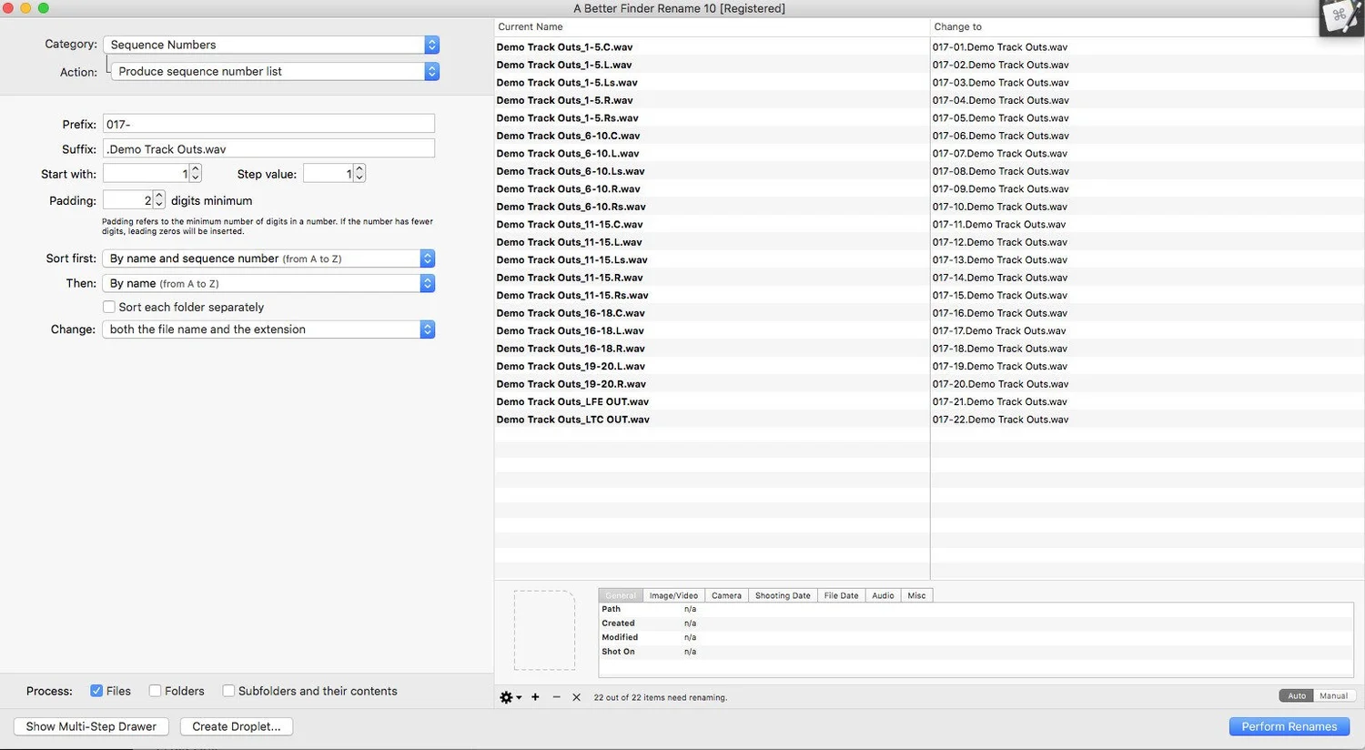Open the Shooting Date tab

[x=782, y=595]
